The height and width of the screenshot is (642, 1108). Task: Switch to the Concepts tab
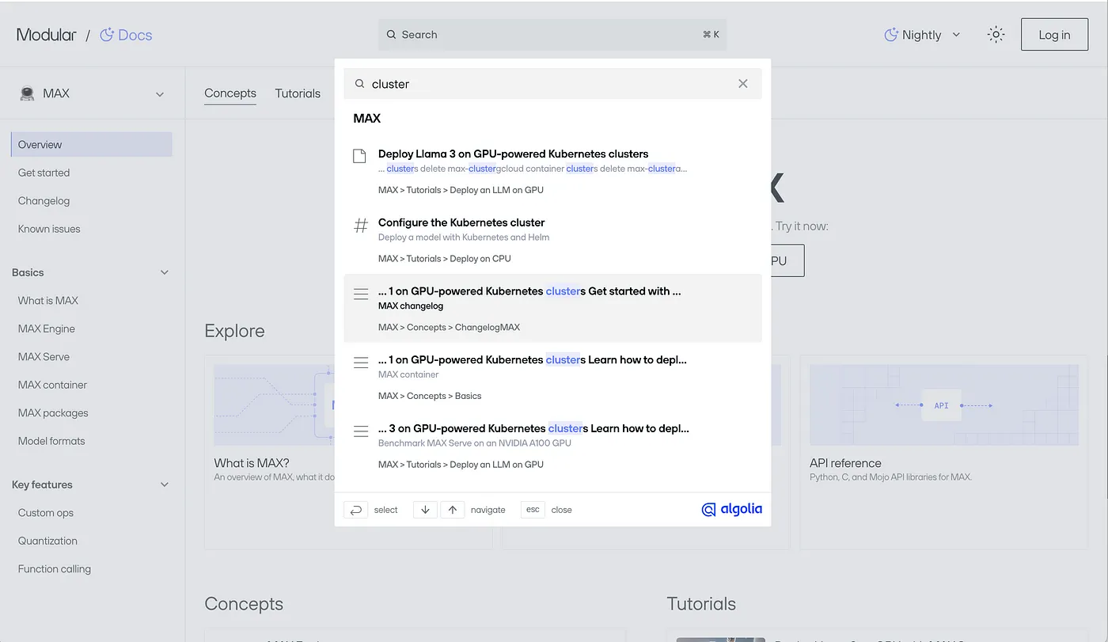point(230,93)
